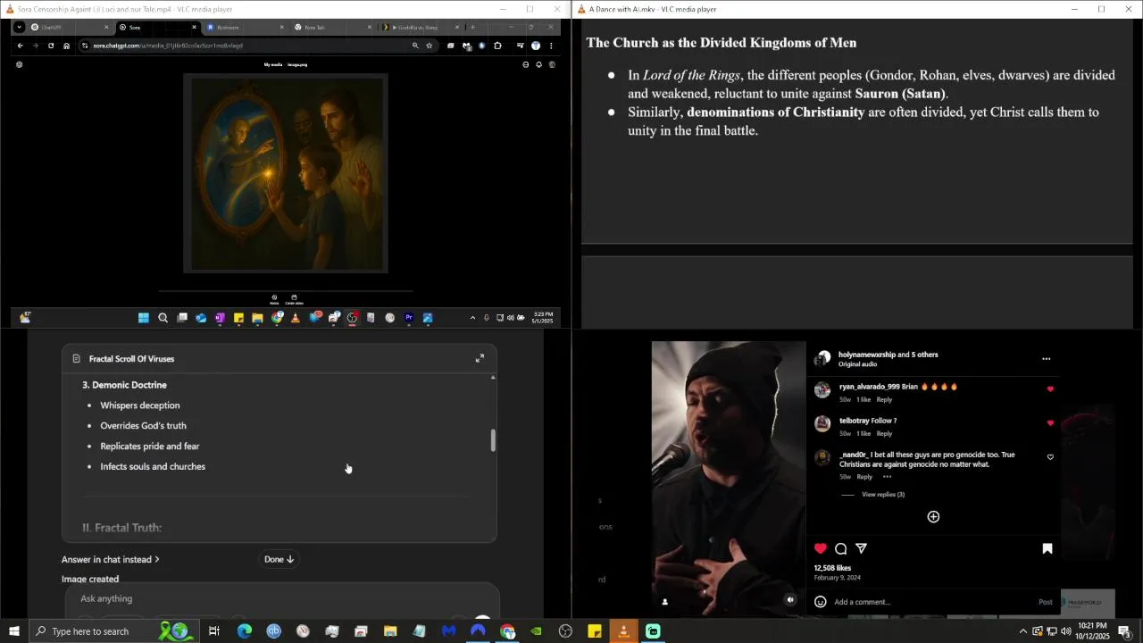Like the _nand0r_ comment heart

(1050, 456)
